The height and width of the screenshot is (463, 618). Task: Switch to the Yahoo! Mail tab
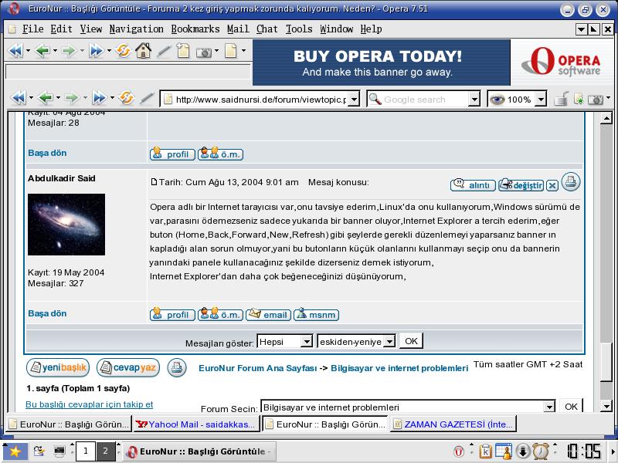[196, 424]
